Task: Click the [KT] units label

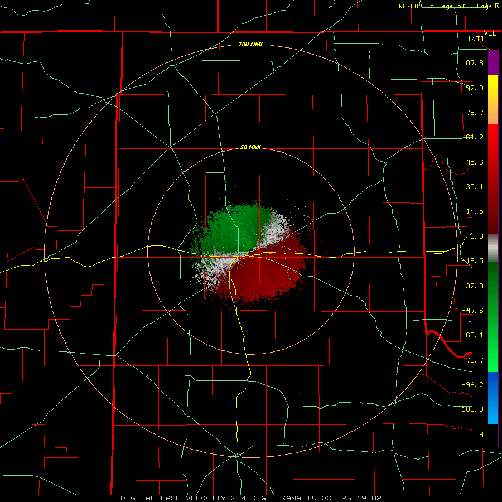Action: (476, 38)
